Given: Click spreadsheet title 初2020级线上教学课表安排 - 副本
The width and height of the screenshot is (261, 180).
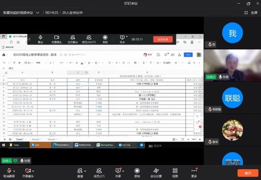Looking at the screenshot, I should coord(35,54).
